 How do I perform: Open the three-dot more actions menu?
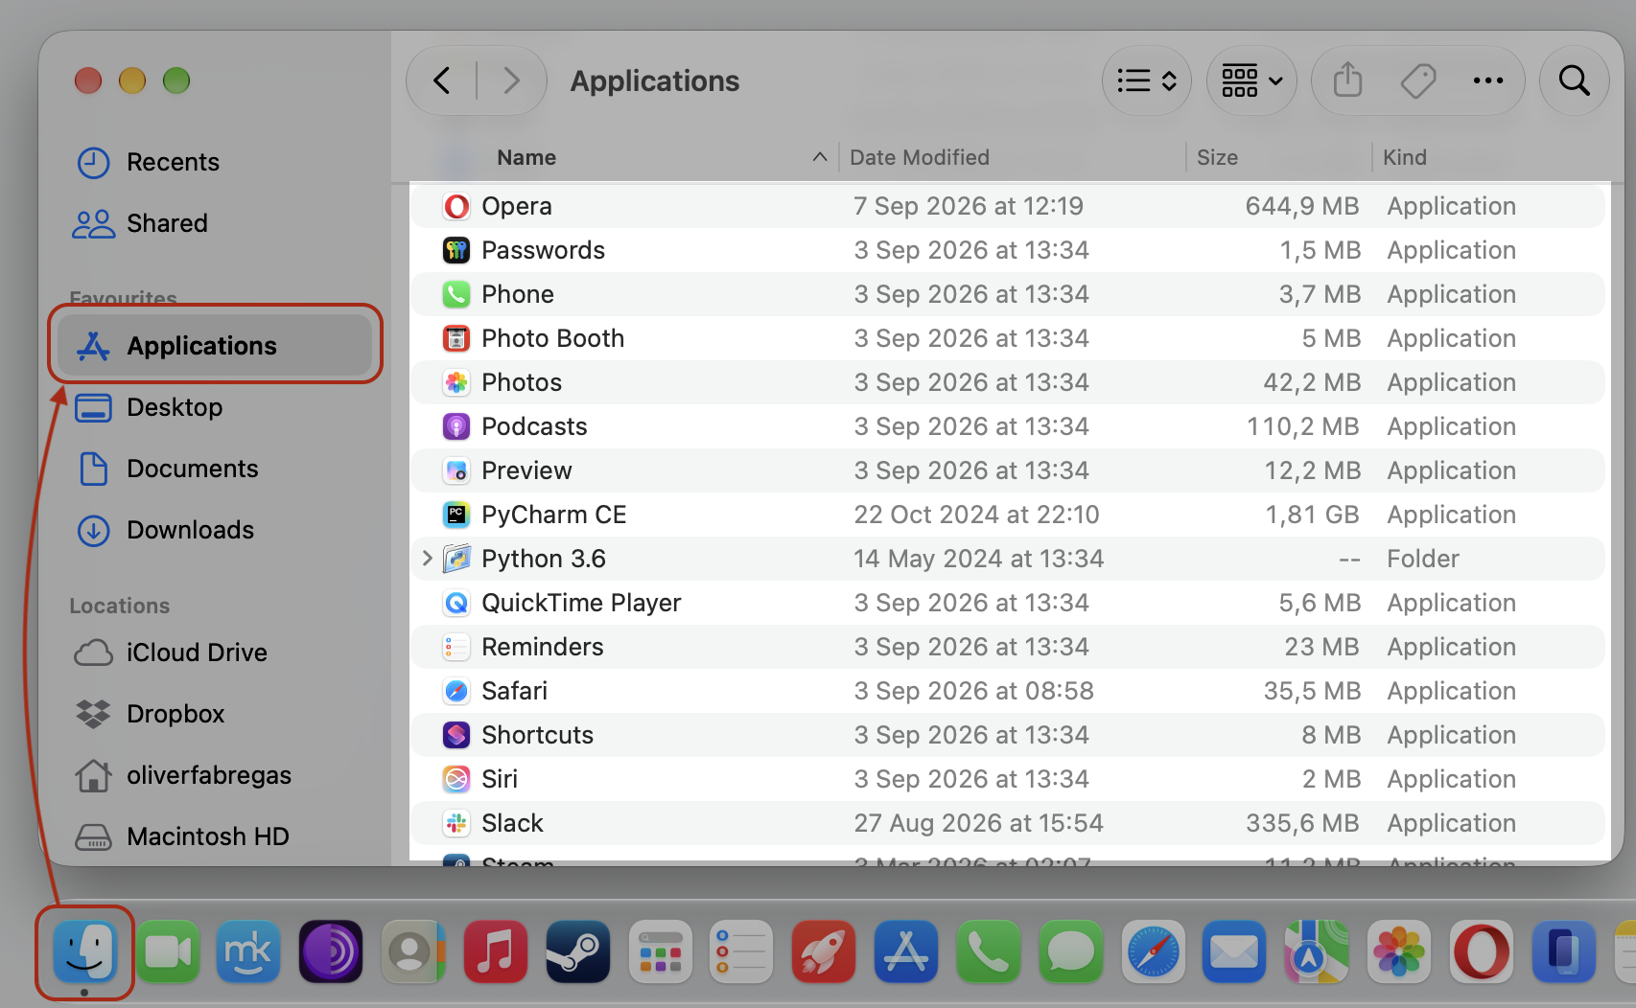pyautogui.click(x=1488, y=80)
